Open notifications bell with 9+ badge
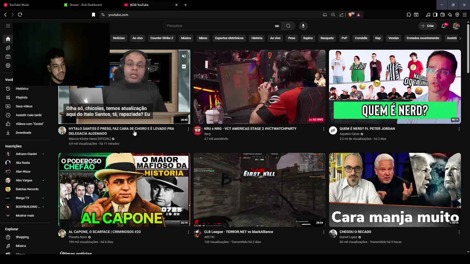470x264 pixels. coord(444,26)
